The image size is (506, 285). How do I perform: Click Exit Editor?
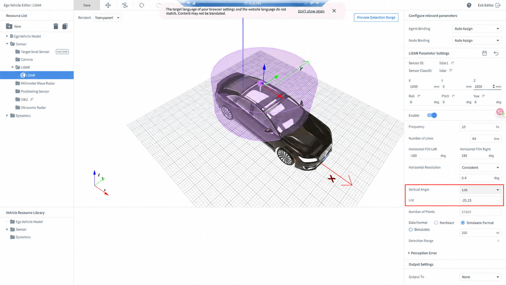489,5
